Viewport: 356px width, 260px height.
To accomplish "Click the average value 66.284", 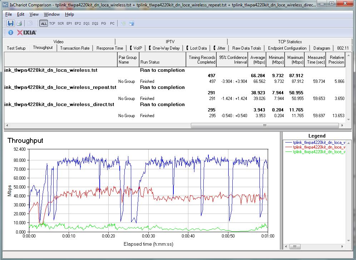I will (x=258, y=76).
